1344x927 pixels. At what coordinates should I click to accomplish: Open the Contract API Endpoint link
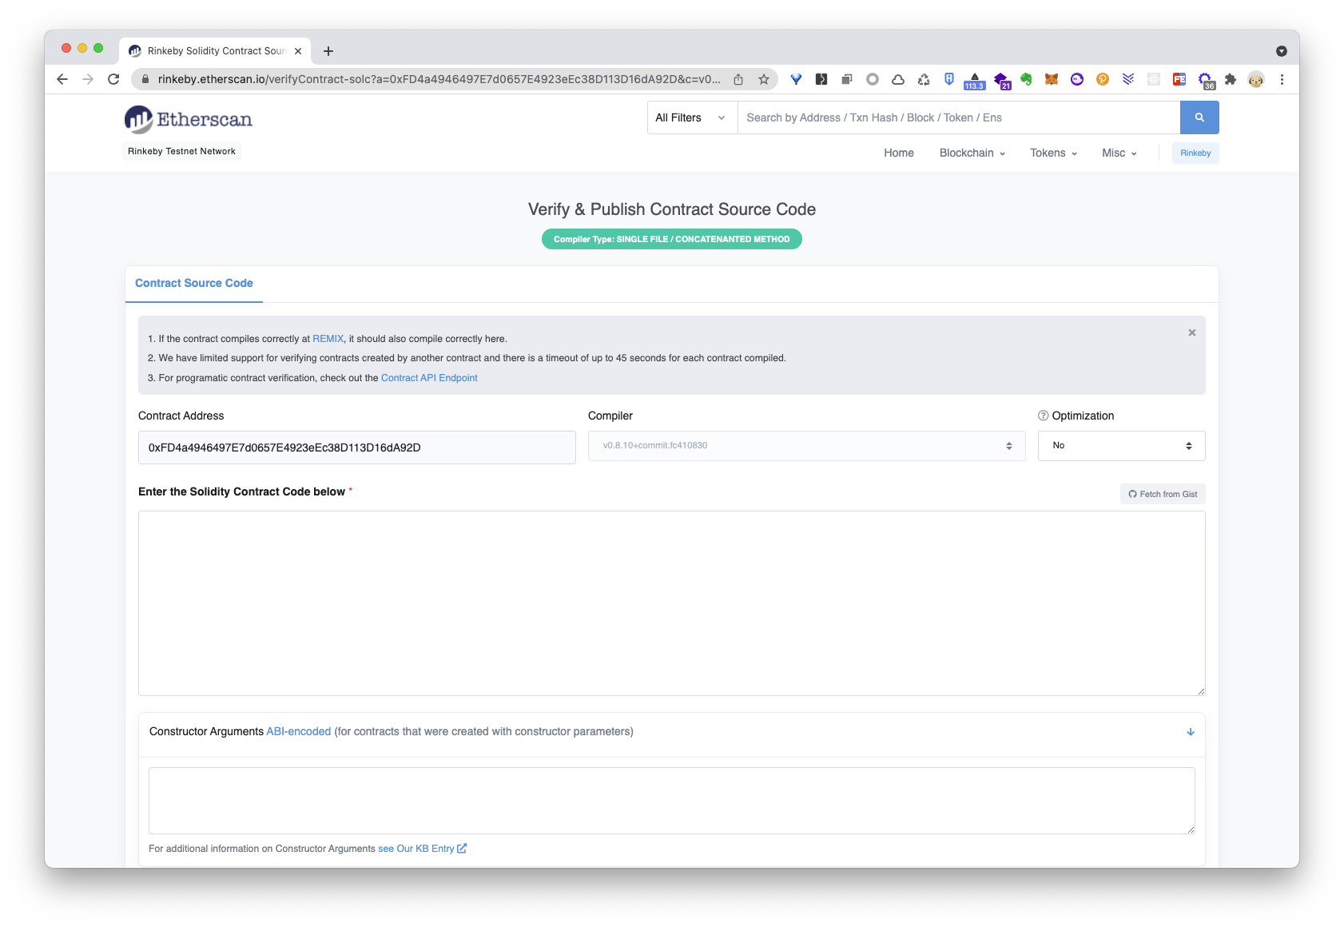[429, 378]
